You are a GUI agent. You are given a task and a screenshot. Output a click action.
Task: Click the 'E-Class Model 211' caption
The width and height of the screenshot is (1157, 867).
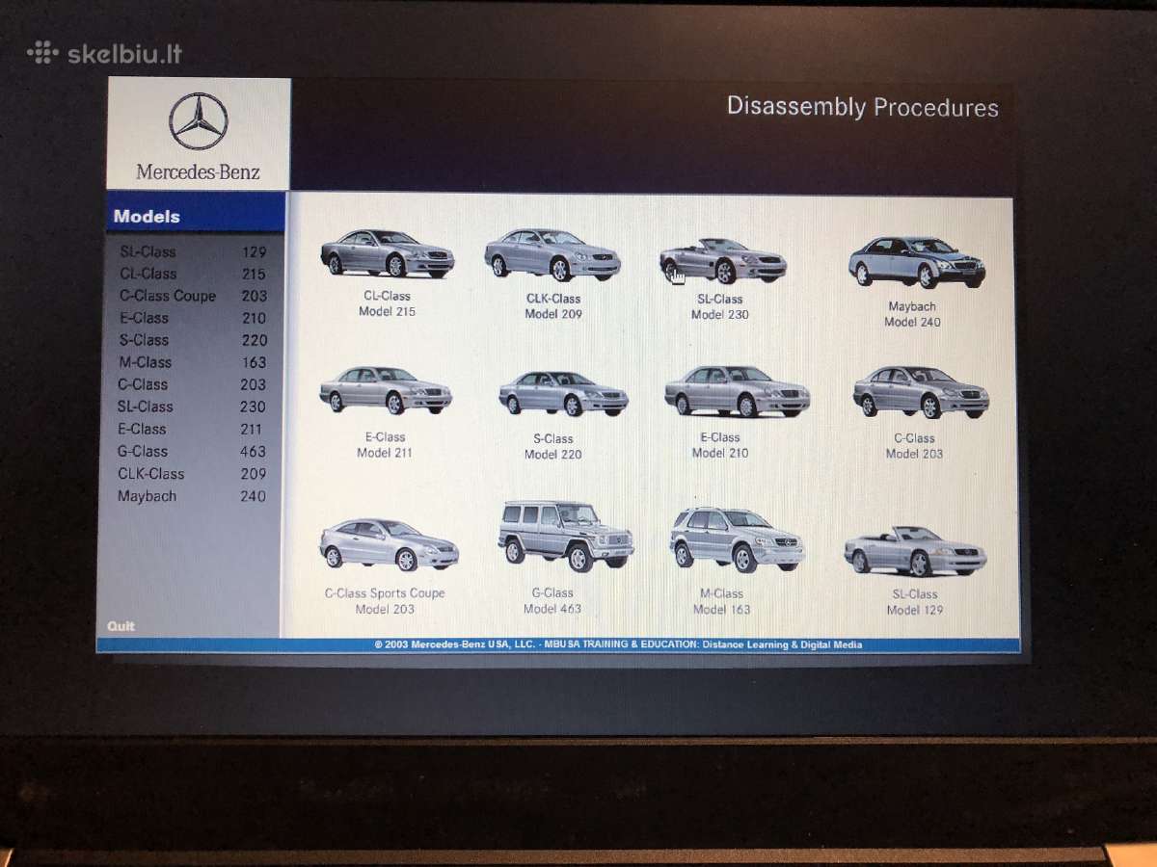click(x=387, y=444)
